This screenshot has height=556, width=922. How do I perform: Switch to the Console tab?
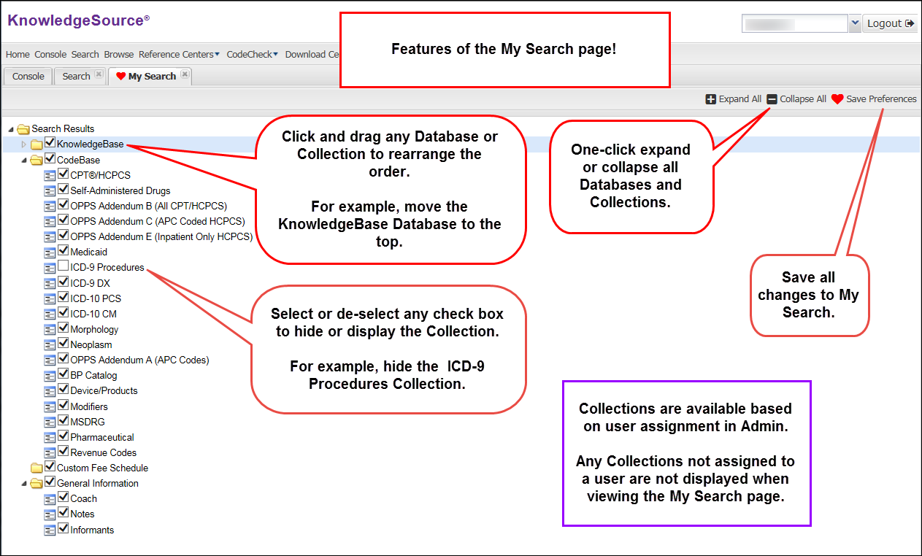28,76
